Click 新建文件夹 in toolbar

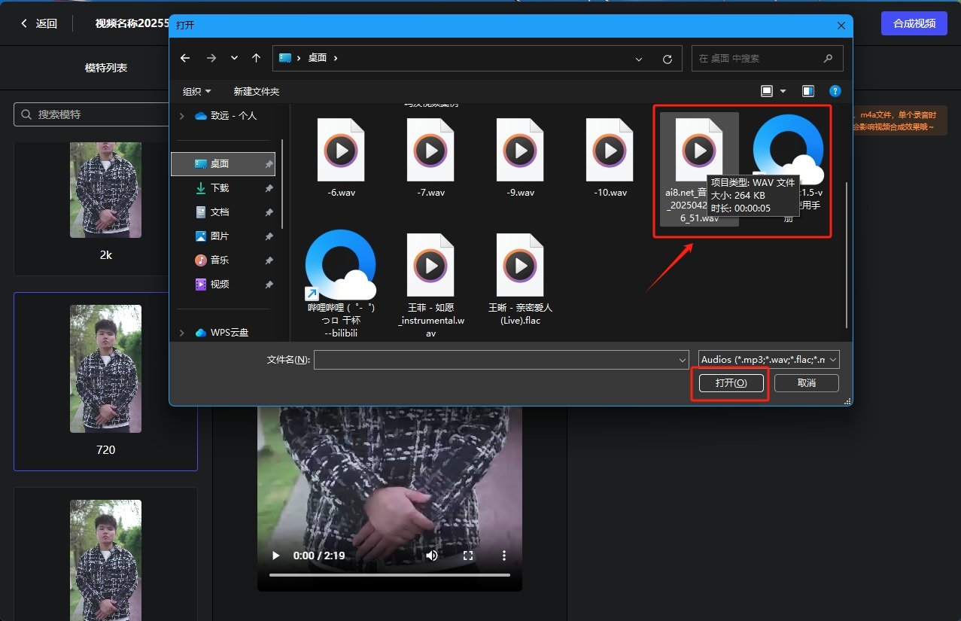256,91
